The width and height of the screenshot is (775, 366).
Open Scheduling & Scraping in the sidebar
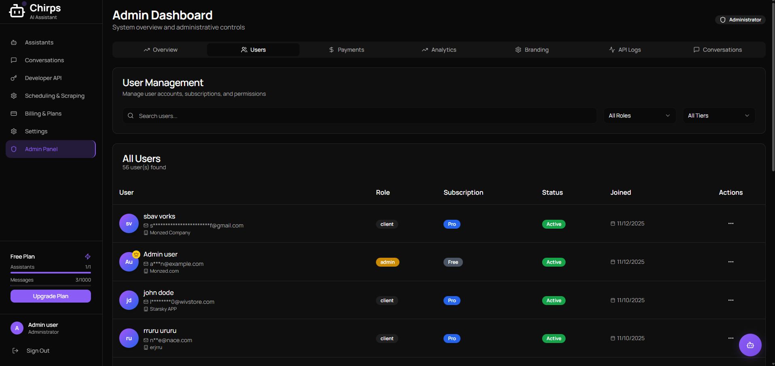55,96
